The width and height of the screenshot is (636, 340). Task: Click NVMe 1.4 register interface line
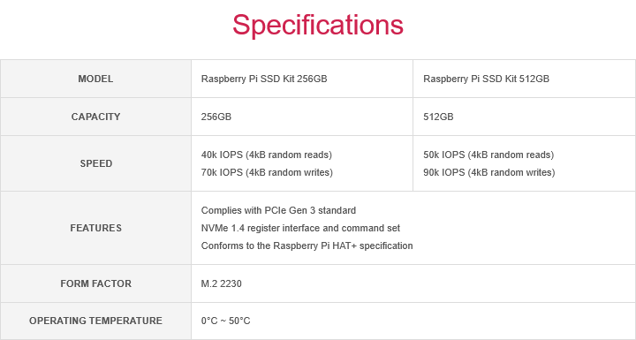(x=300, y=228)
